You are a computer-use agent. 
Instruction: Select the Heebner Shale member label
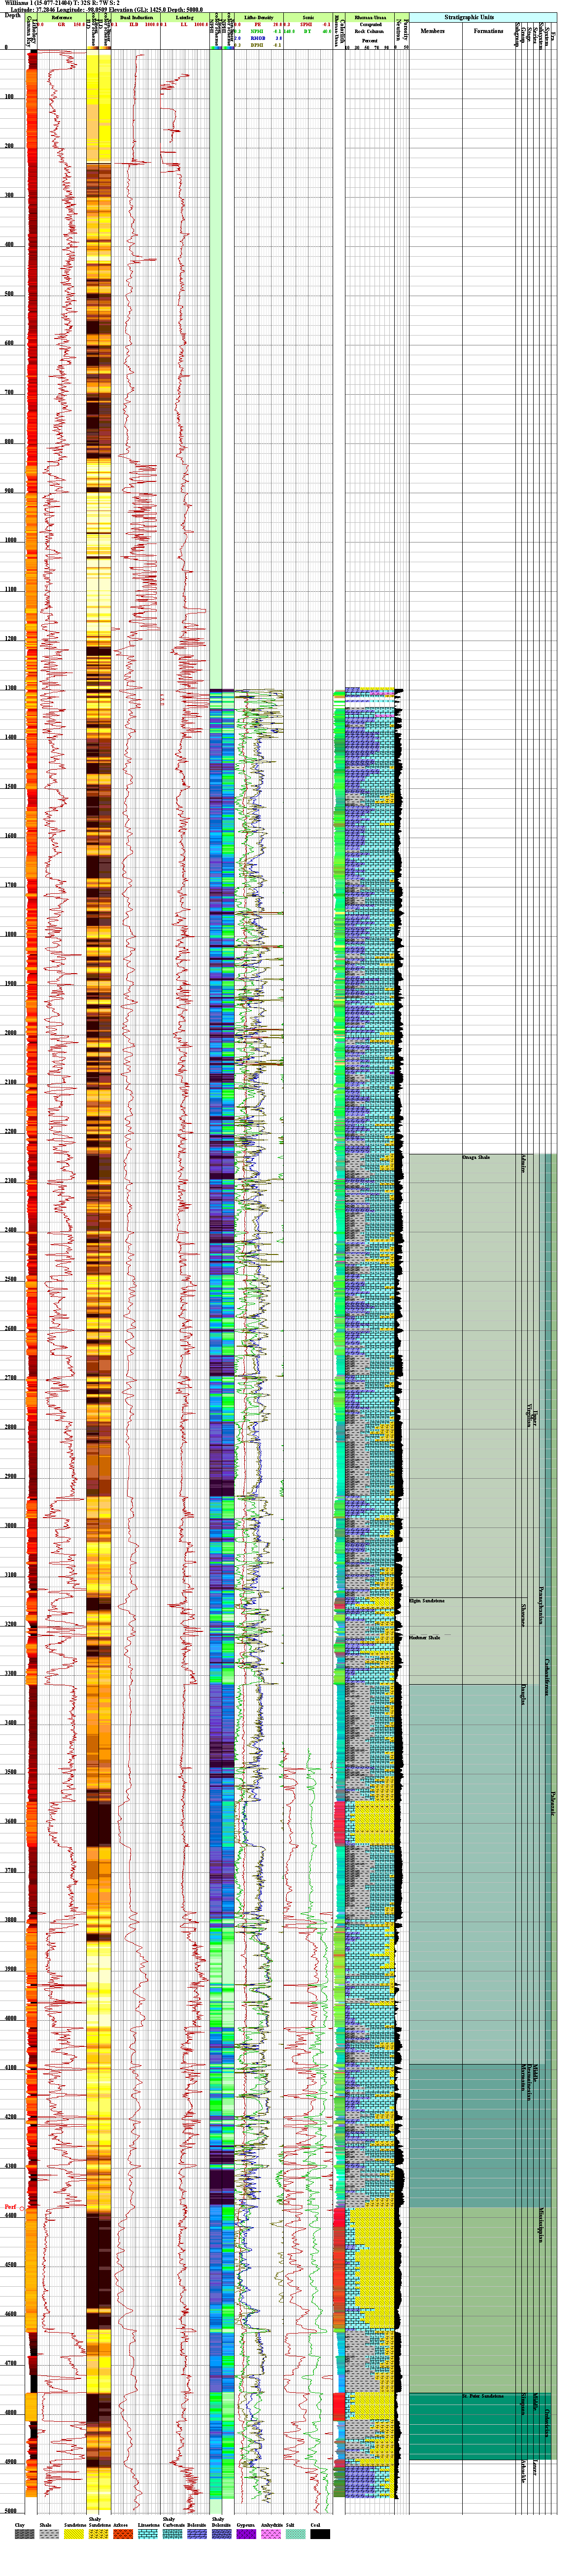click(x=425, y=1638)
